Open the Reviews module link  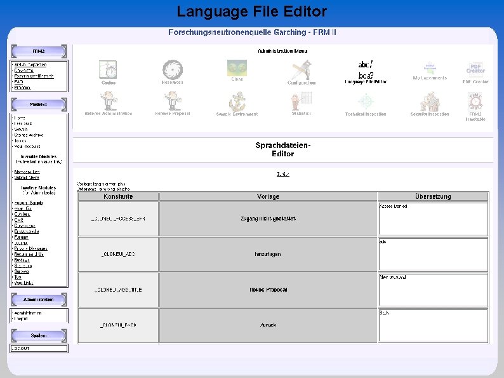(22, 260)
